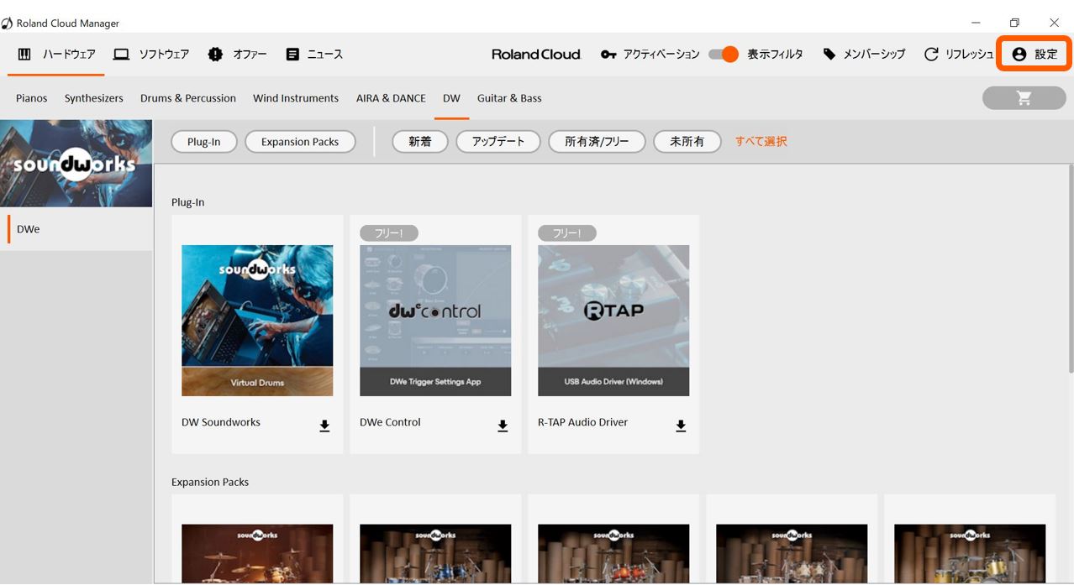Viewport: 1074px width, 585px height.
Task: Toggle the 新着 filter
Action: [x=420, y=142]
